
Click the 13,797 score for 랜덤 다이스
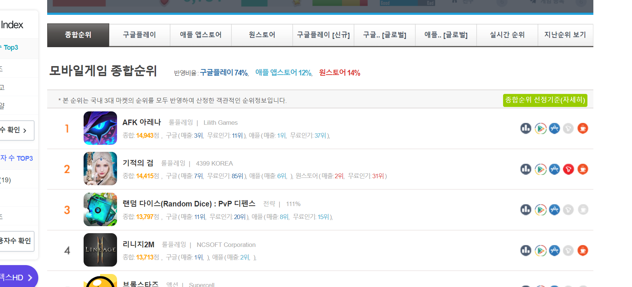pyautogui.click(x=145, y=217)
